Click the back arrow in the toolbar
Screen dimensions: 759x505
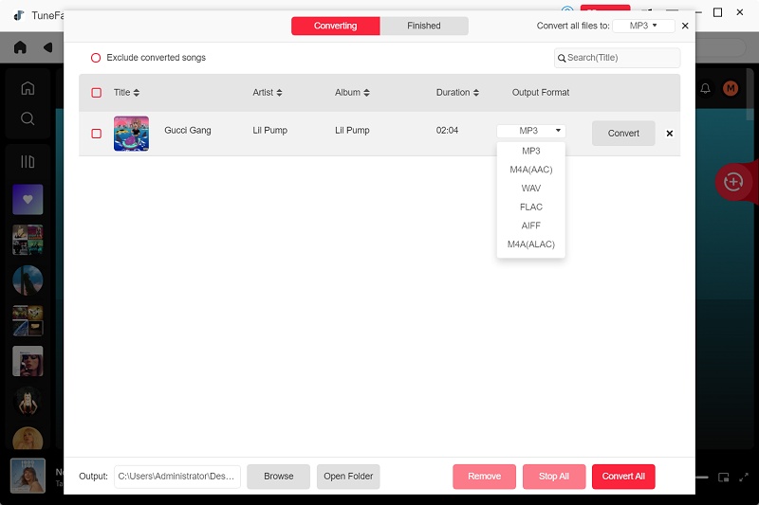pyautogui.click(x=47, y=47)
